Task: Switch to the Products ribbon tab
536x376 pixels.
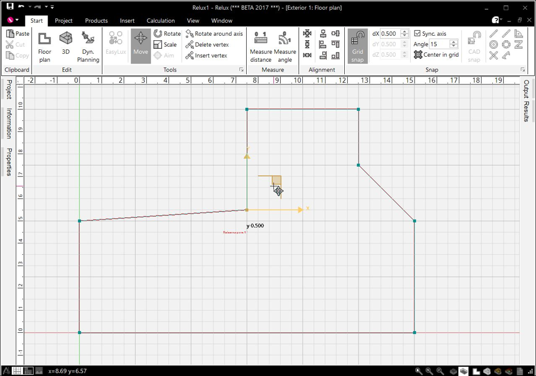Action: [x=96, y=20]
